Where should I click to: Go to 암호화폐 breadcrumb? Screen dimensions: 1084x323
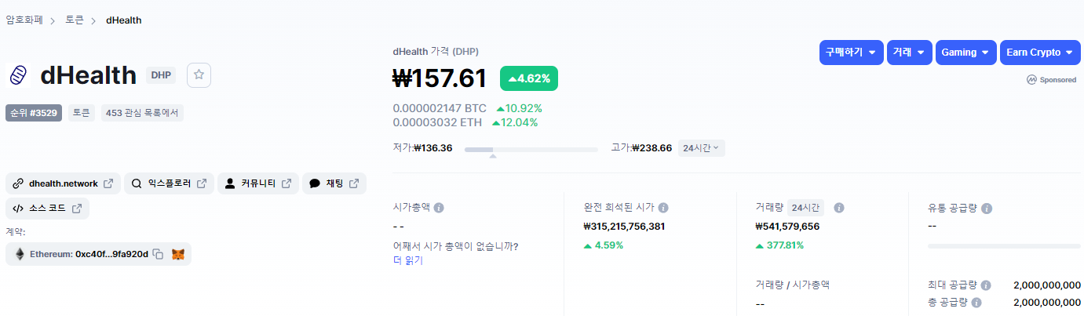24,20
